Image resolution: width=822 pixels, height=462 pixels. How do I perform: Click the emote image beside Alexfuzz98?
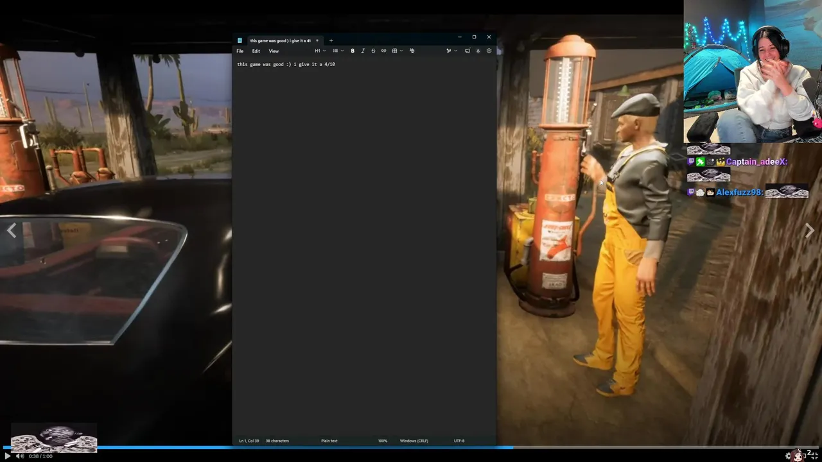pos(787,191)
